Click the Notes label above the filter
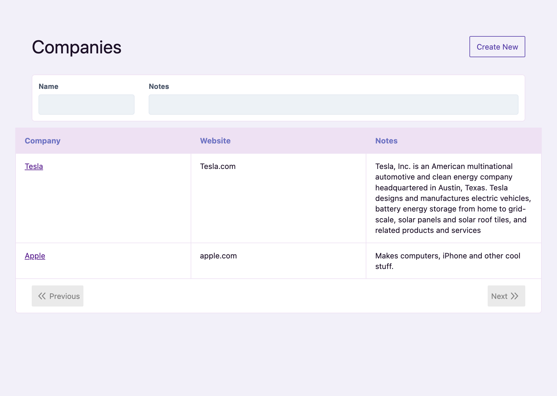 tap(159, 87)
